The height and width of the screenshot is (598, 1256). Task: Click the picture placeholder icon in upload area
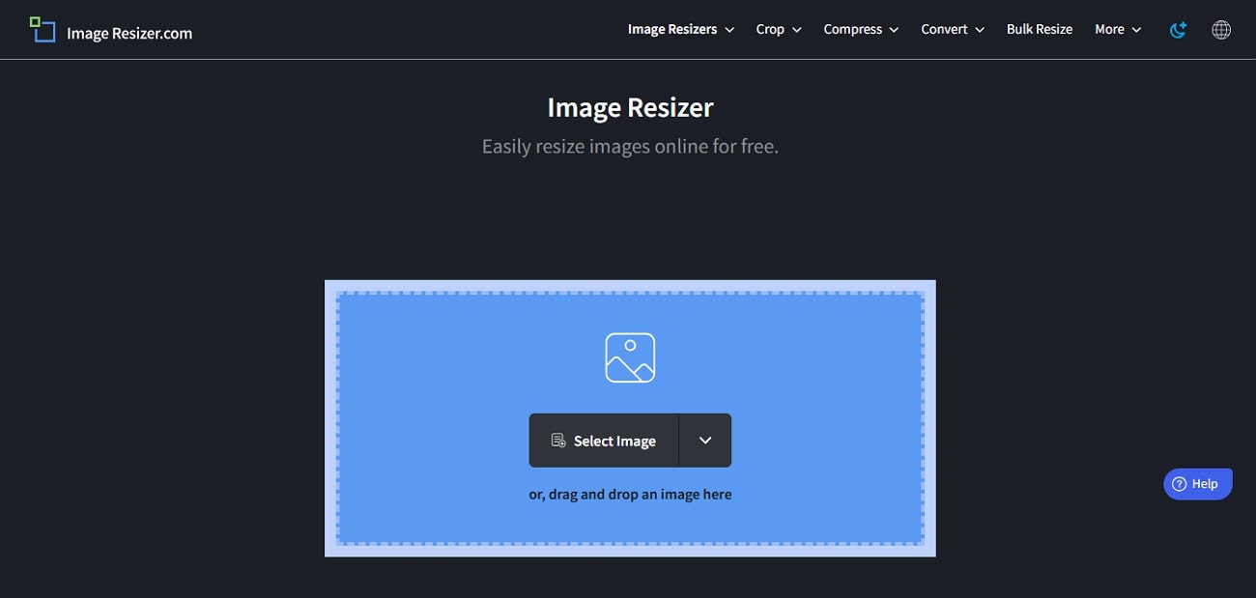[630, 357]
